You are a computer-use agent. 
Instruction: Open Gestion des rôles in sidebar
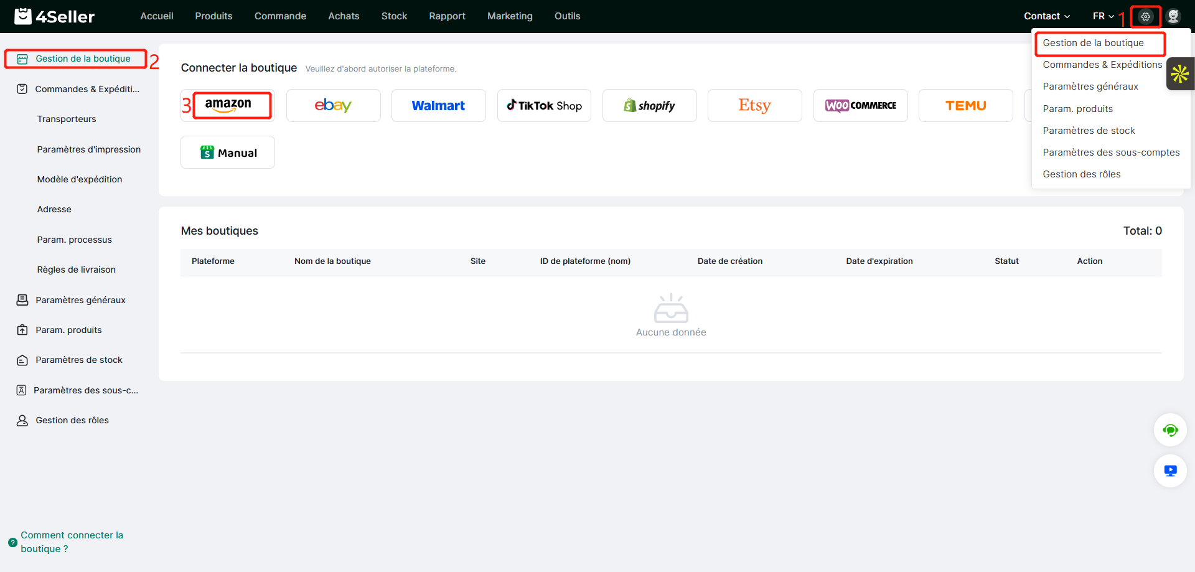coord(72,420)
